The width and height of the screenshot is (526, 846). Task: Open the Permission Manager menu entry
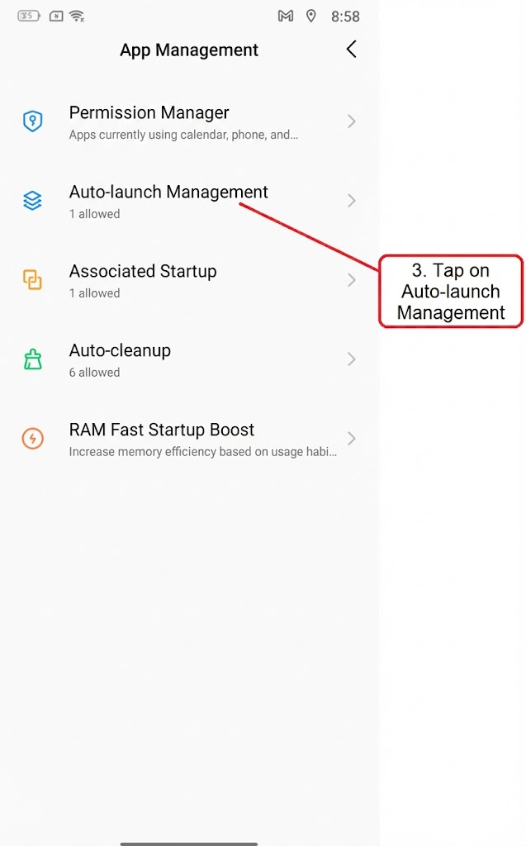[149, 113]
